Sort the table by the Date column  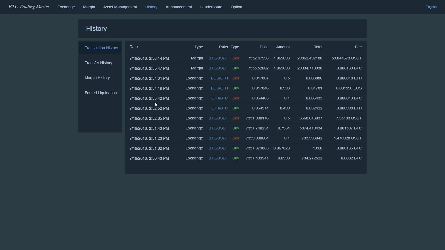click(x=133, y=47)
